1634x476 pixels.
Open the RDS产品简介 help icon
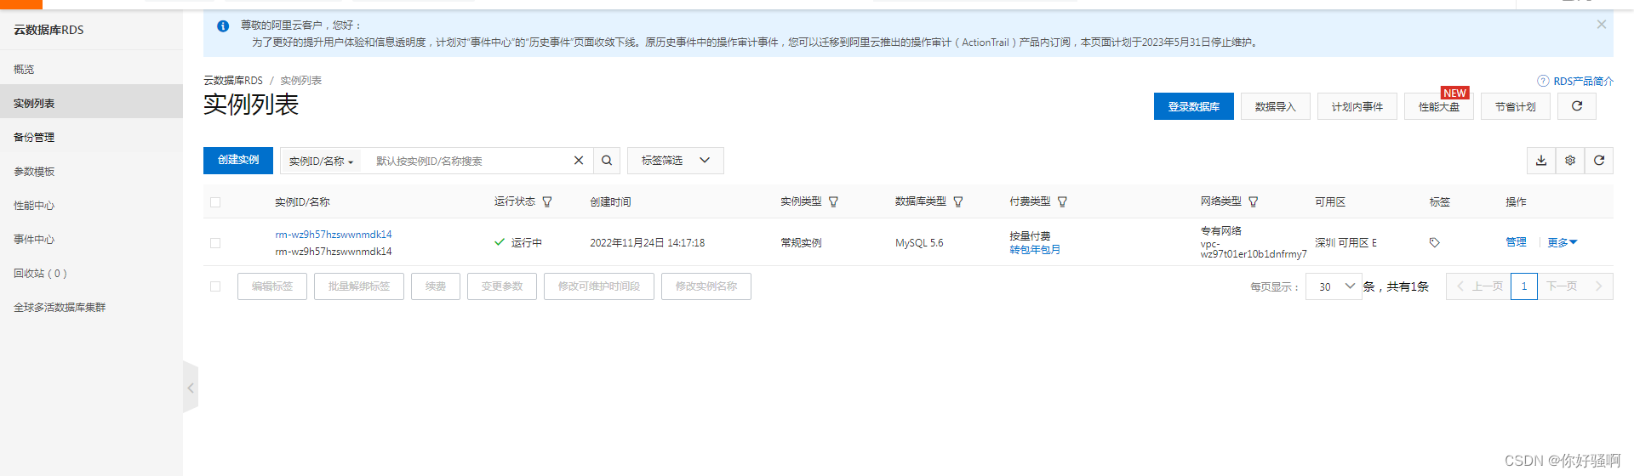point(1543,81)
